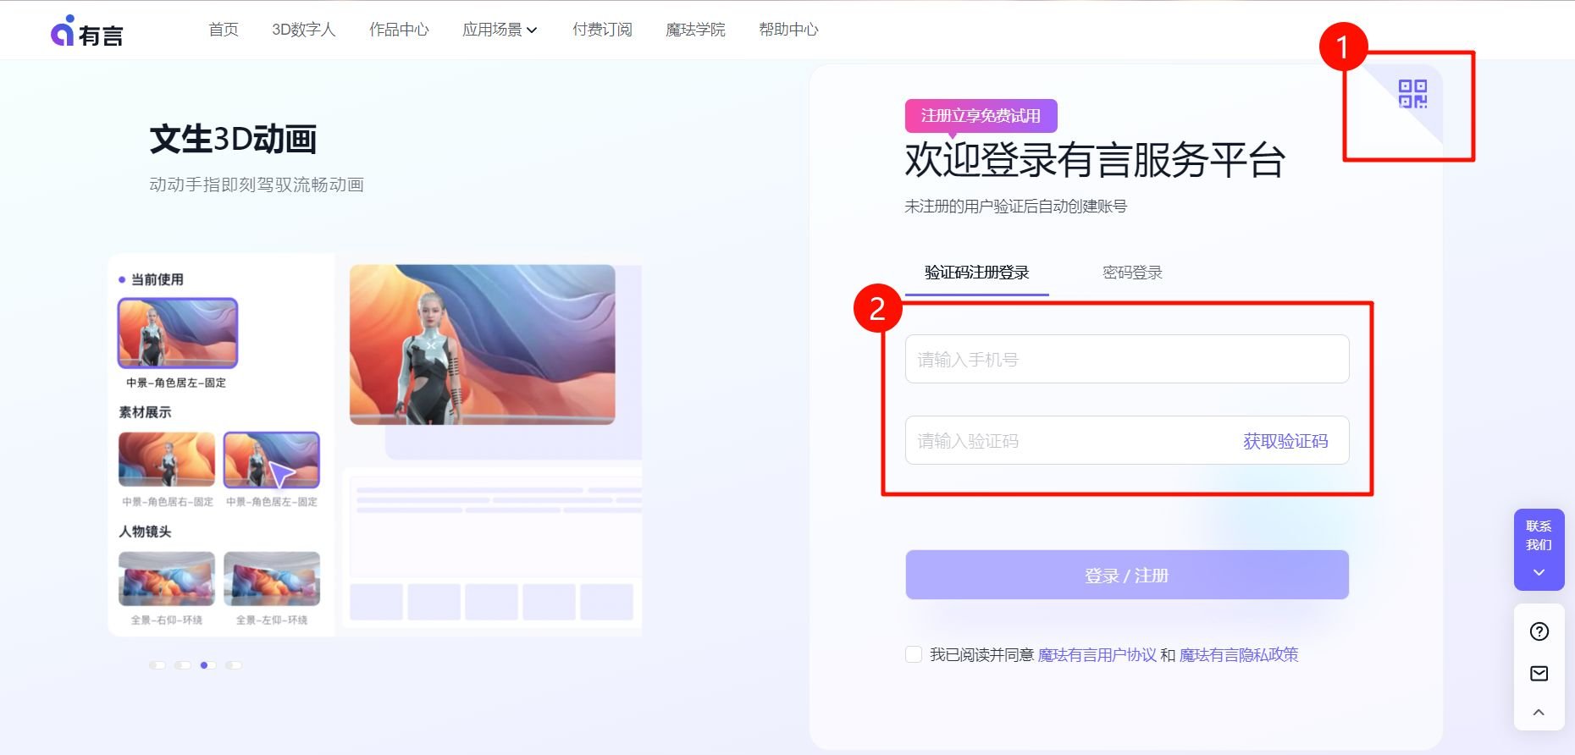
Task: Switch to the 密码登录 tab
Action: tap(1132, 273)
